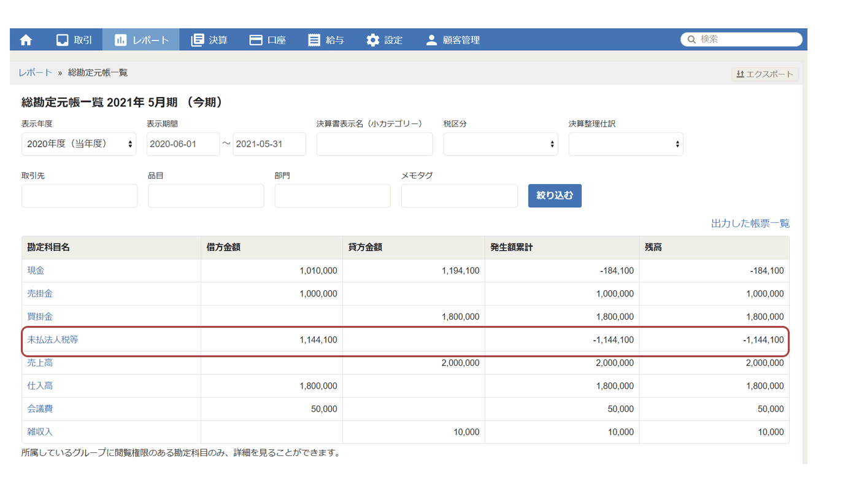Click the 貸方金額 column header

tap(414, 247)
